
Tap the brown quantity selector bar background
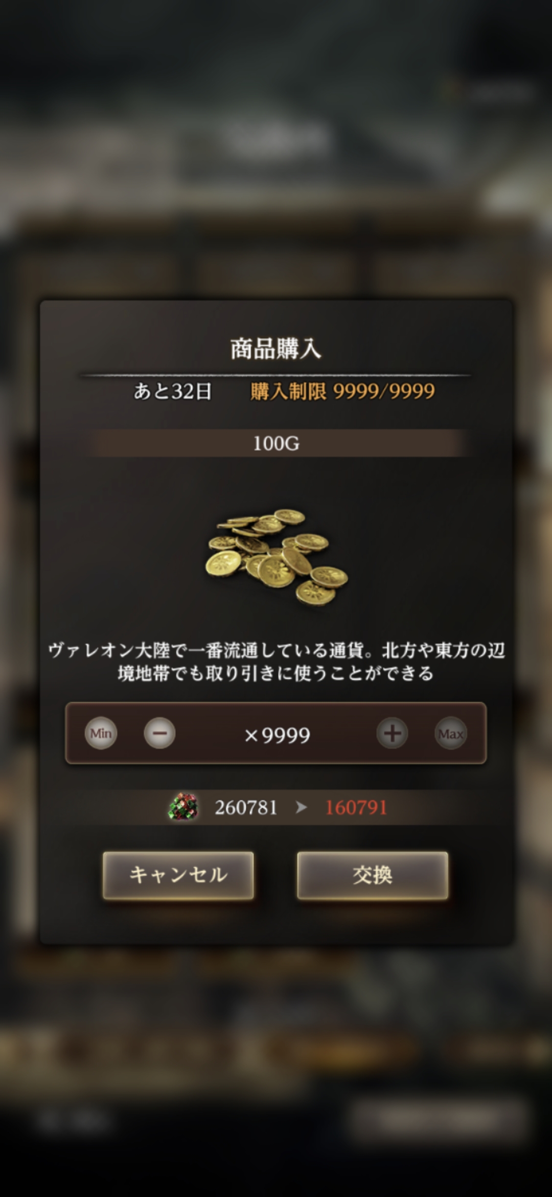coord(276,734)
